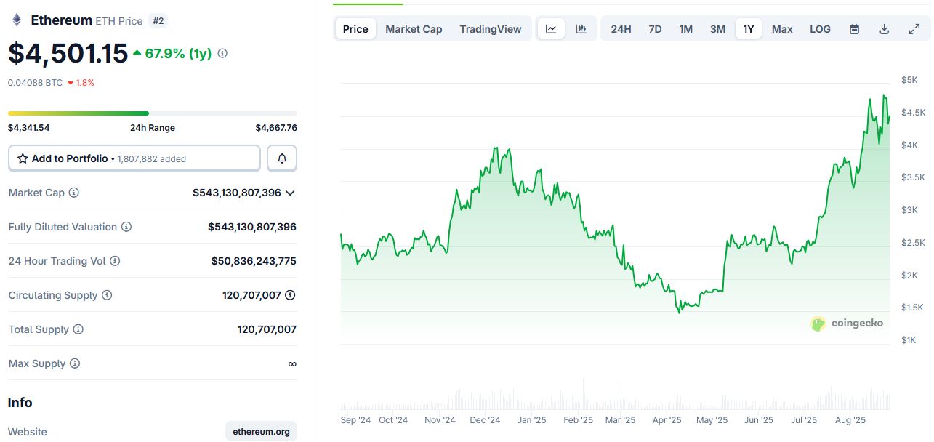934x442 pixels.
Task: Click the 67.9% (1y) change text
Action: (x=179, y=53)
